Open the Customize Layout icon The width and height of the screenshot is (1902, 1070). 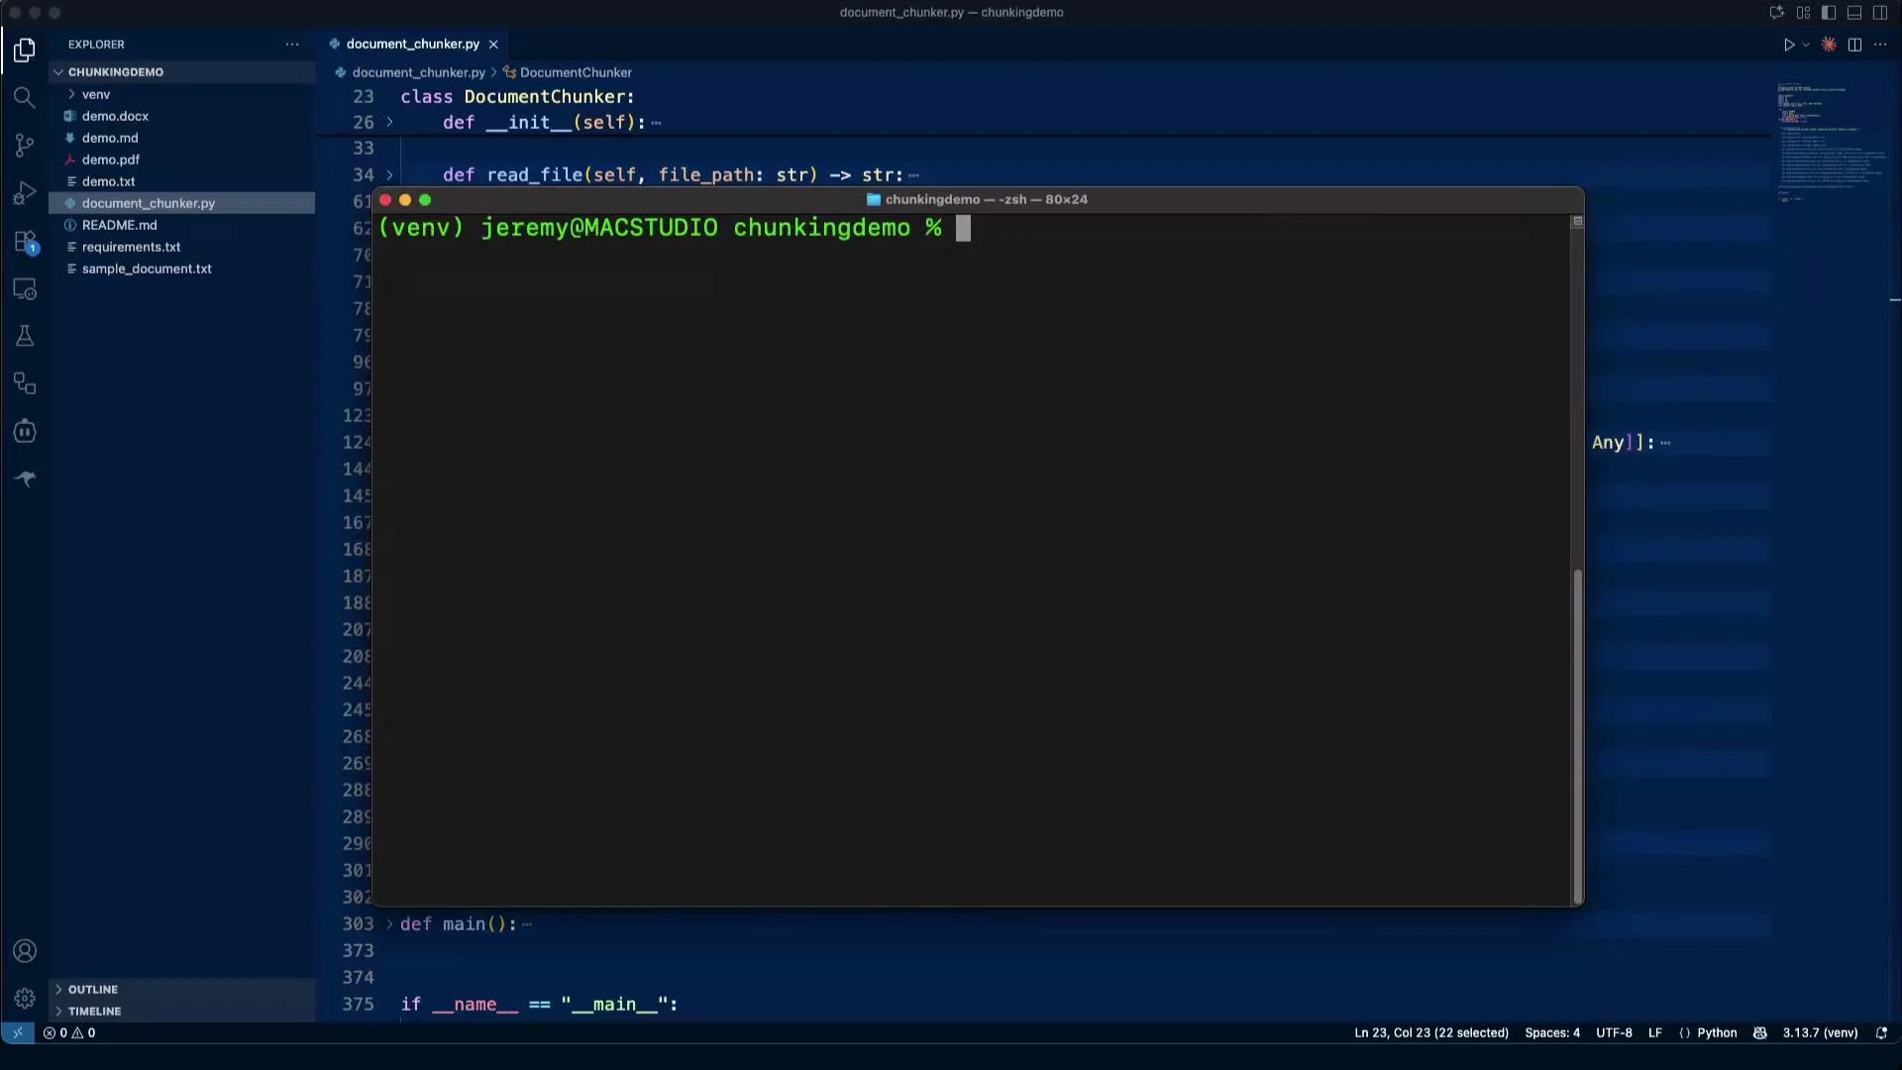1803,13
